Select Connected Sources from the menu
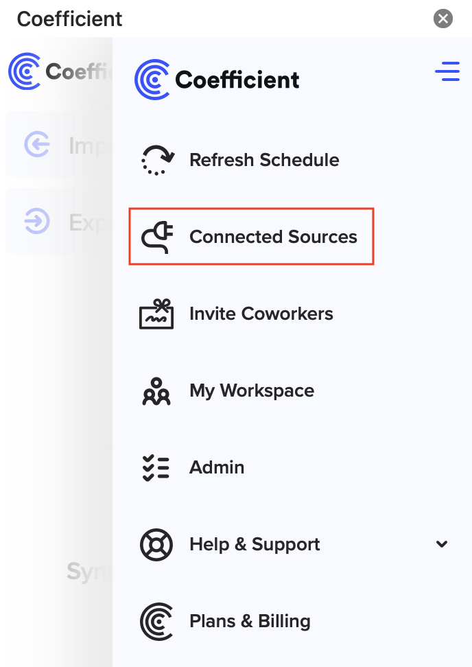472x667 pixels. 273,237
